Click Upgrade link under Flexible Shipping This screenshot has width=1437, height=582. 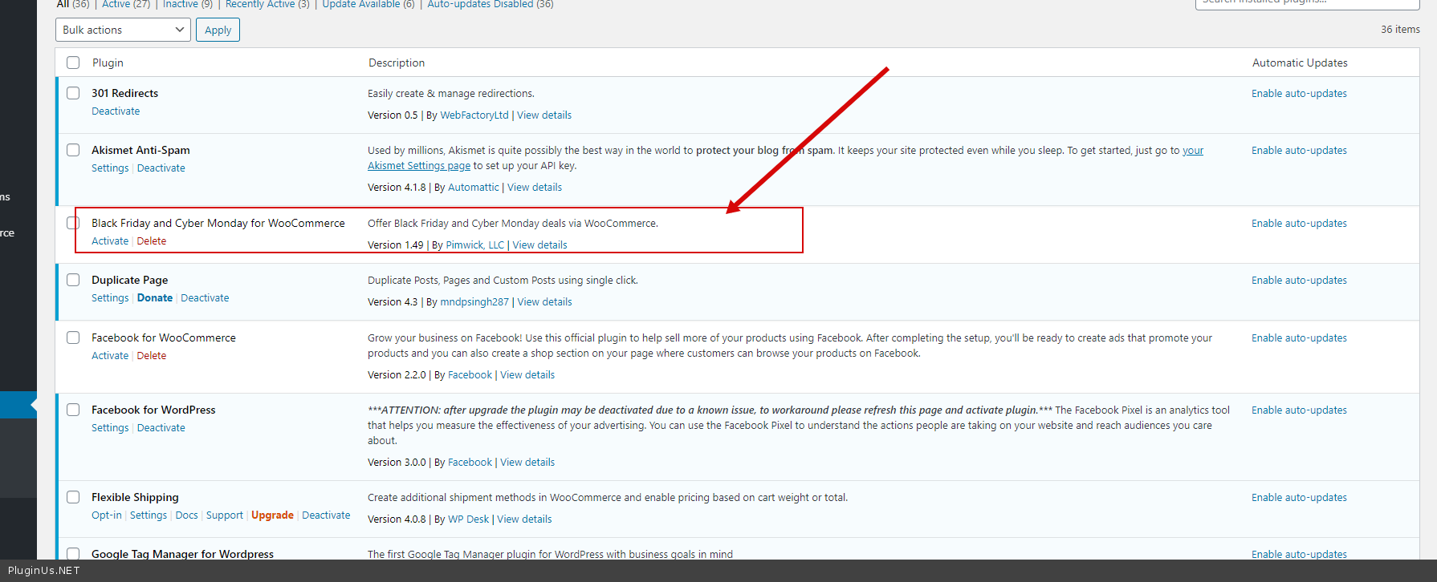[x=272, y=515]
